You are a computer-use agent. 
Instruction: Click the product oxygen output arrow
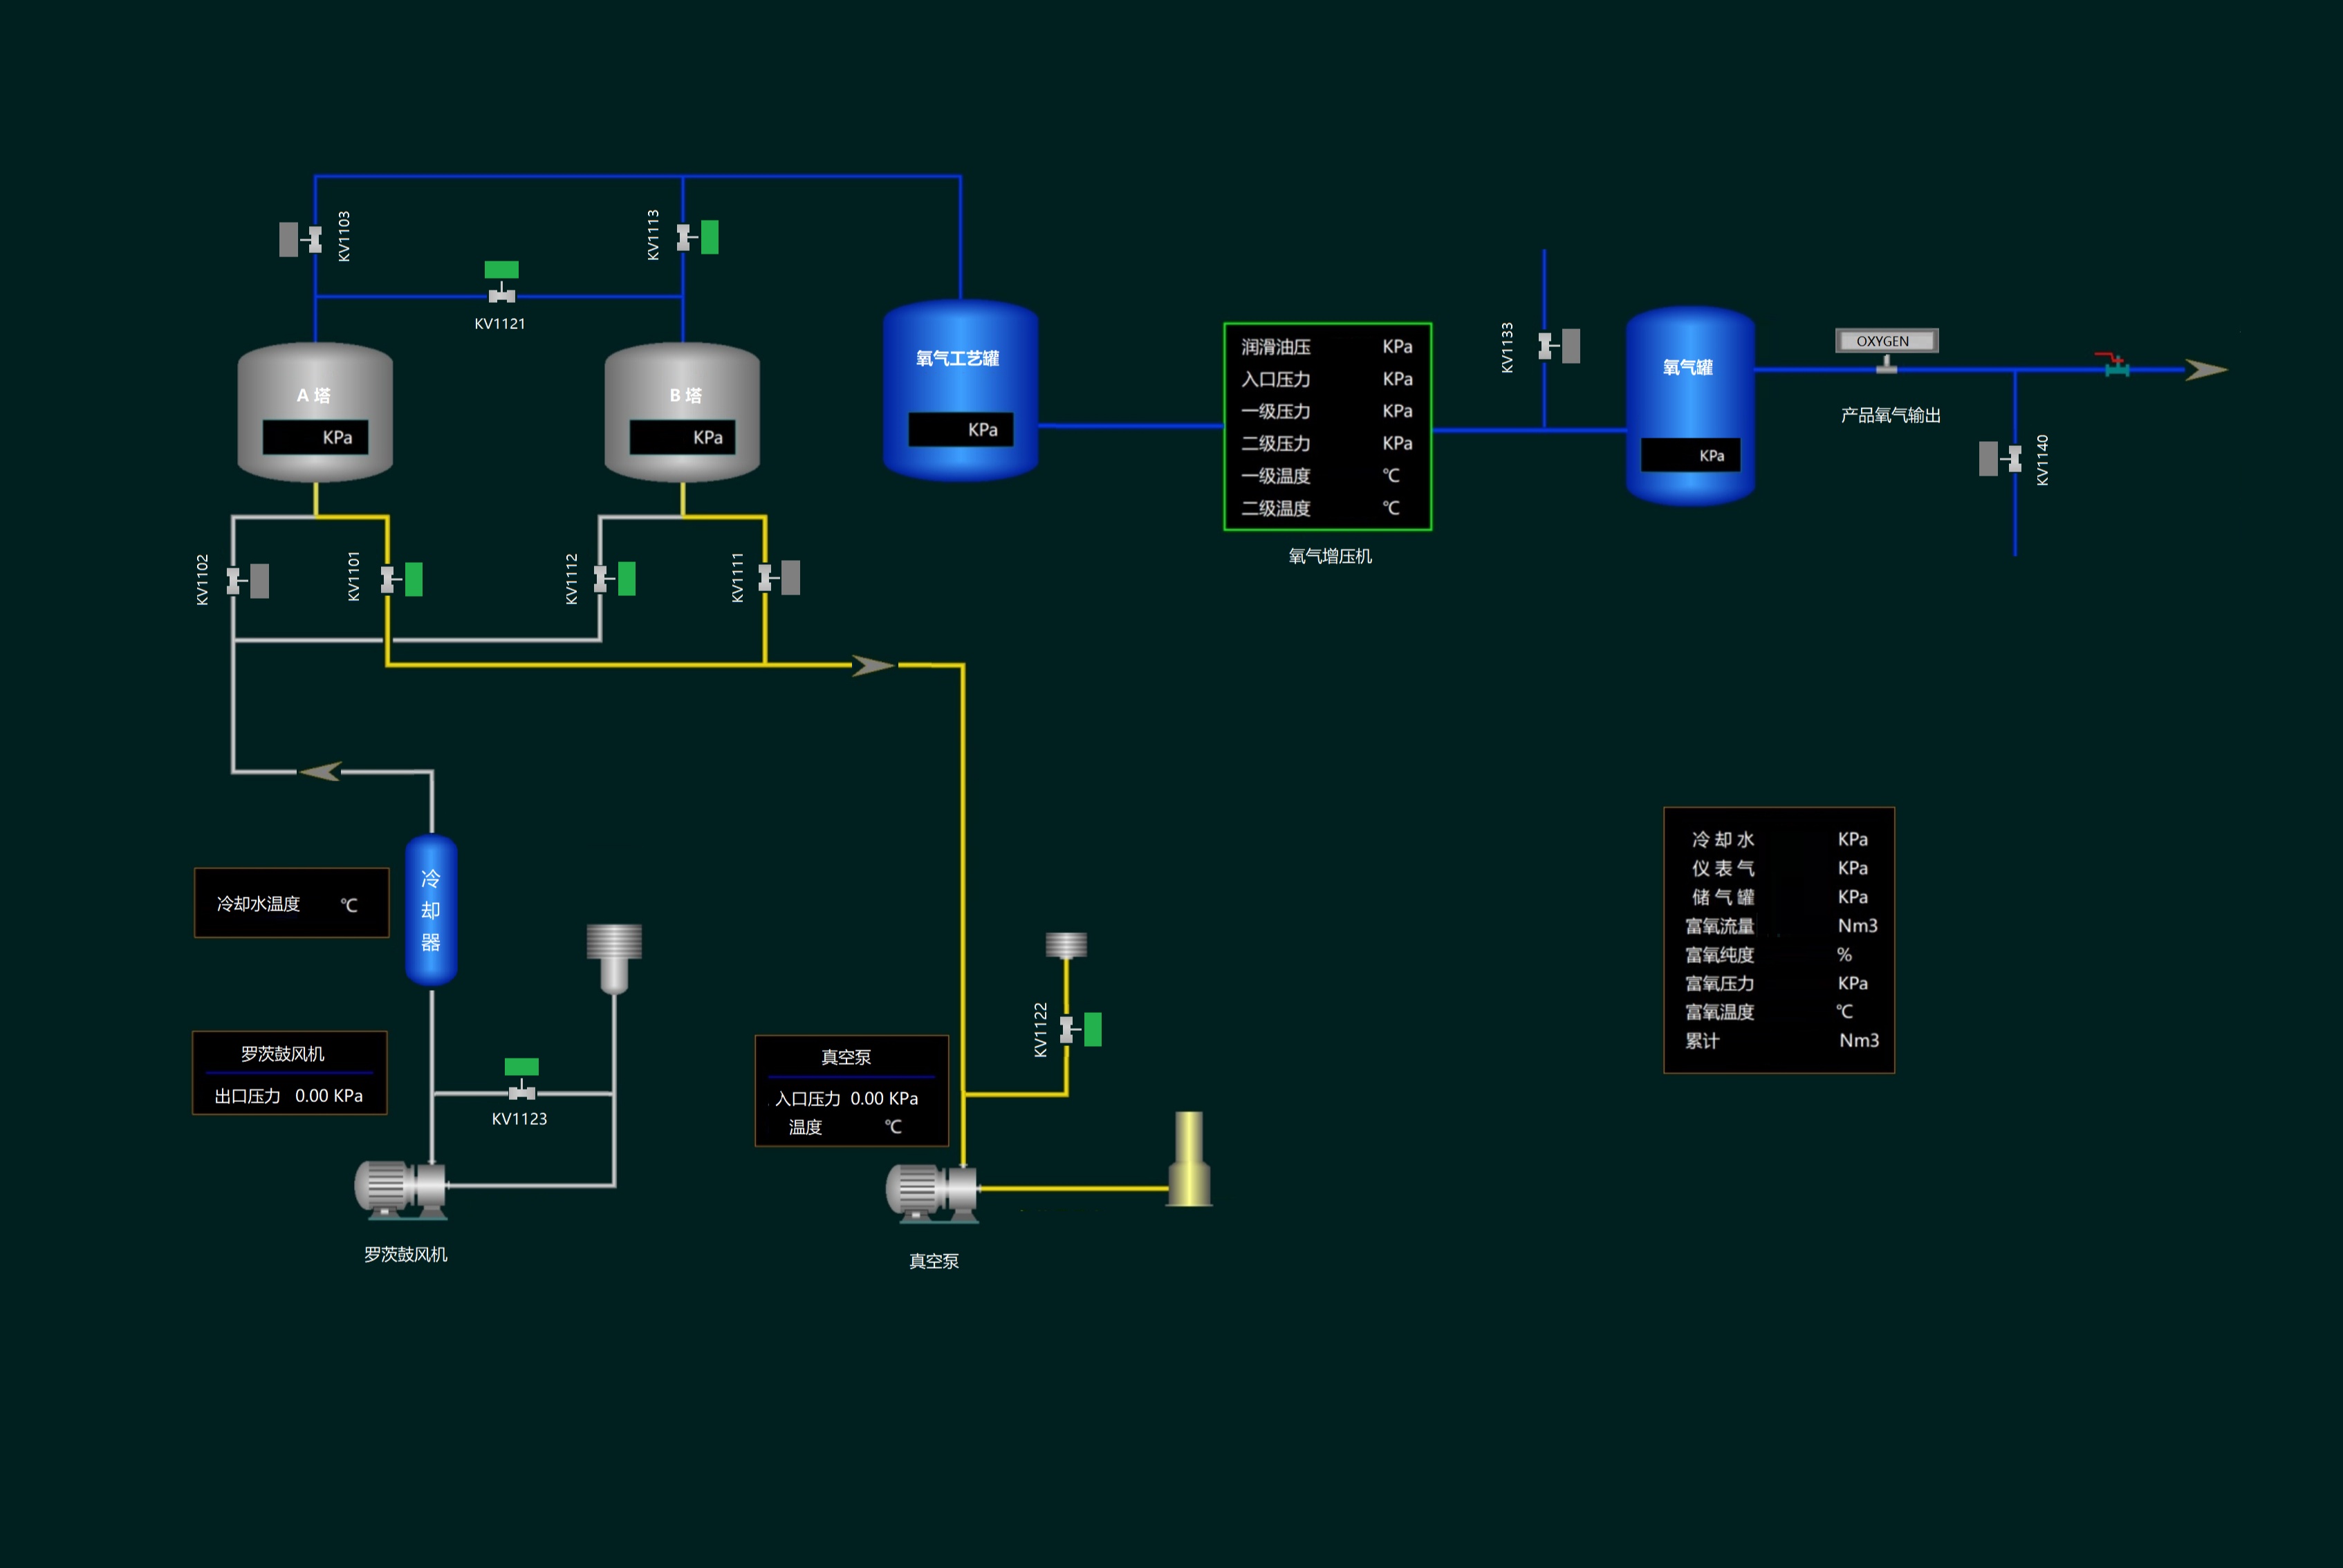coord(2205,370)
